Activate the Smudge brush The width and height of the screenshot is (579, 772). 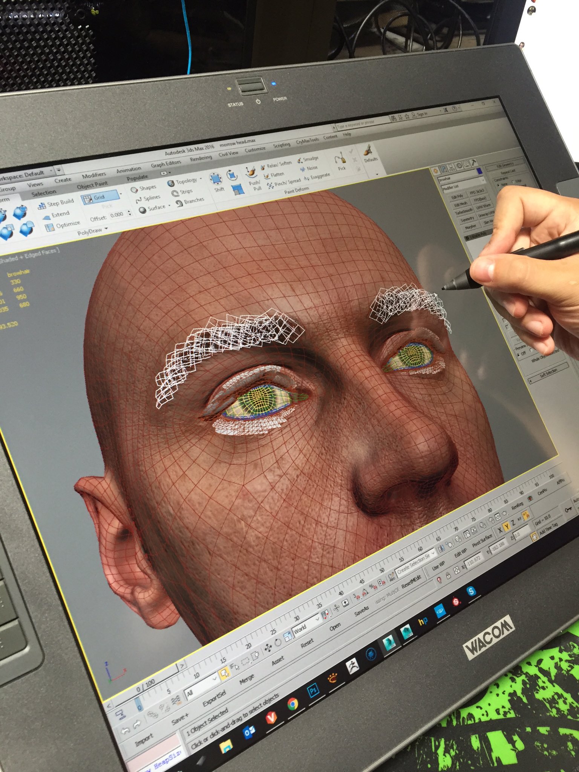(308, 159)
